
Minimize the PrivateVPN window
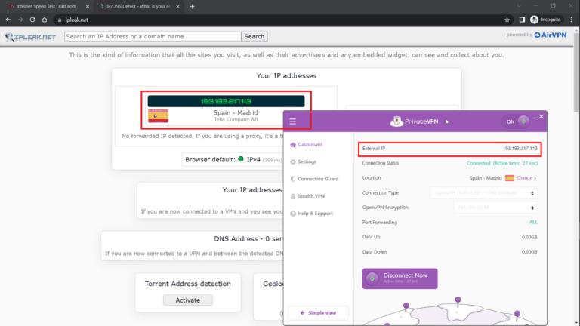(535, 117)
